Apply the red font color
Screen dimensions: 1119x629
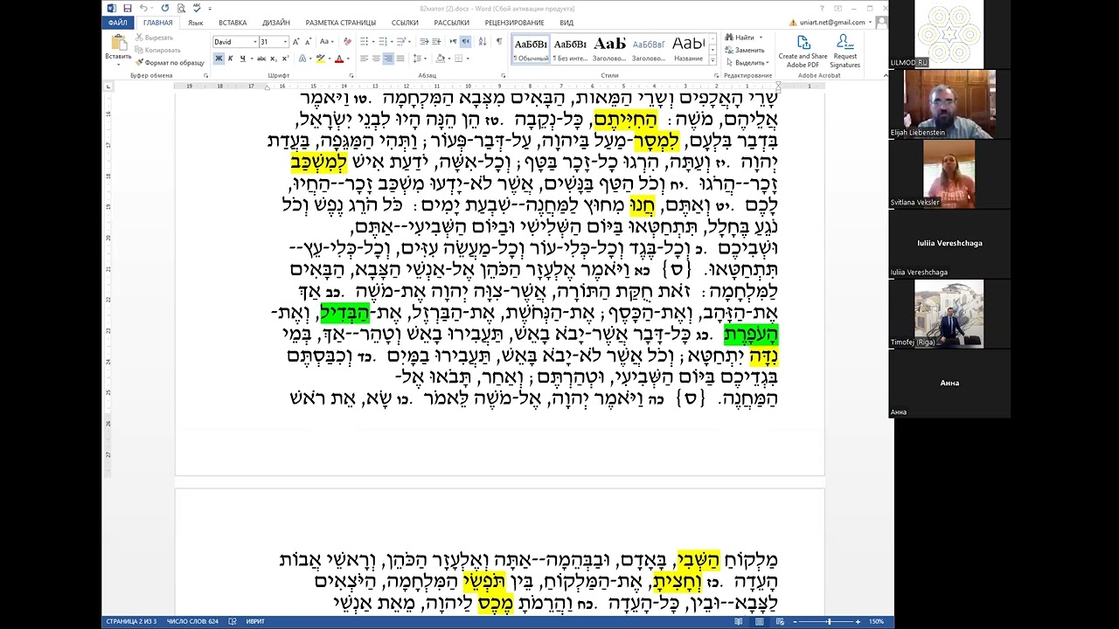click(339, 59)
